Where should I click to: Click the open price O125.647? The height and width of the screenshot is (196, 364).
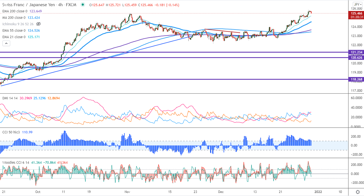97,5
